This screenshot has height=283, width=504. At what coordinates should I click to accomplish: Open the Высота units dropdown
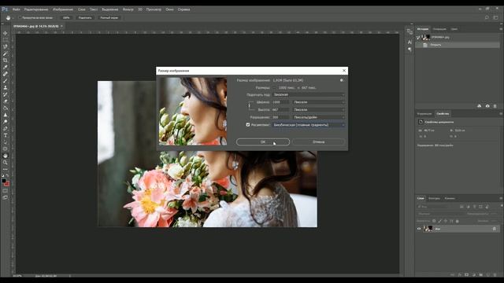[318, 110]
